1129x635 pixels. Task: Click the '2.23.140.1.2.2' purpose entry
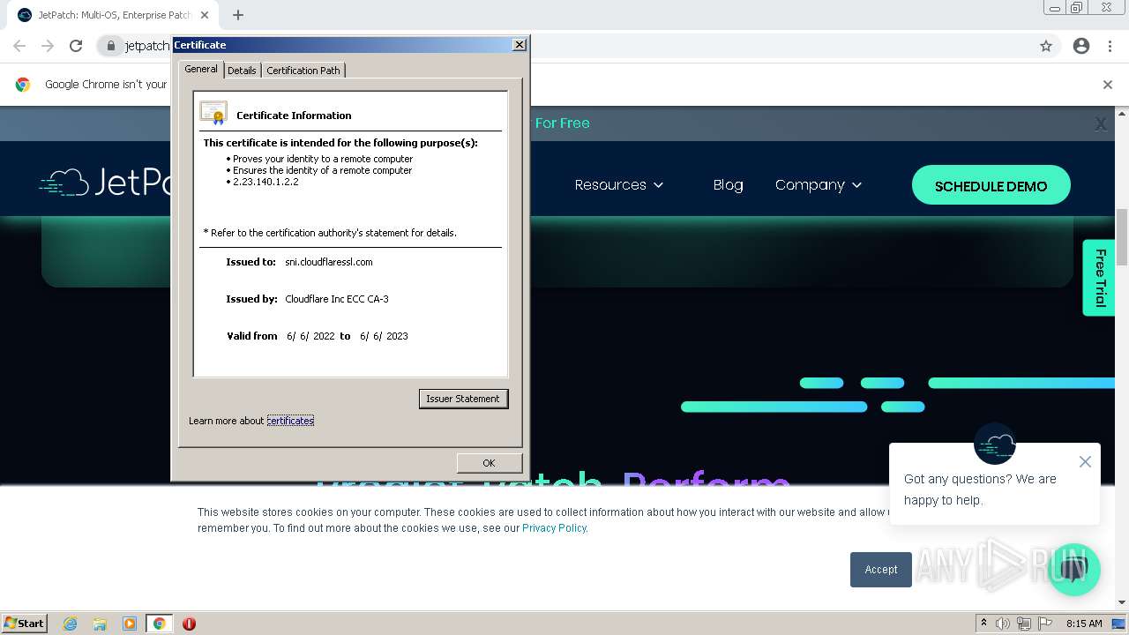point(265,182)
